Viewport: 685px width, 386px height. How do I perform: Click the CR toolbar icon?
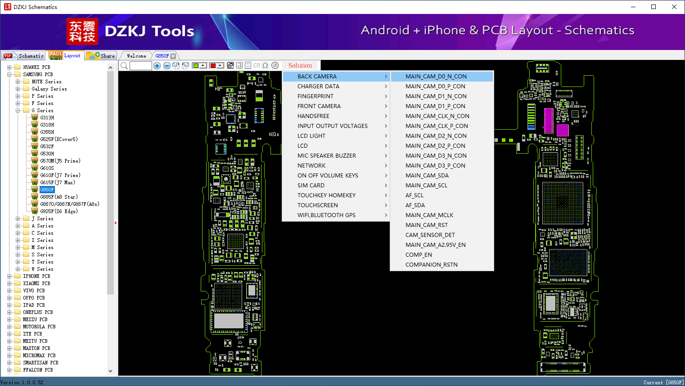(x=257, y=65)
